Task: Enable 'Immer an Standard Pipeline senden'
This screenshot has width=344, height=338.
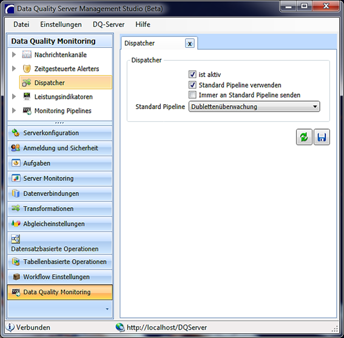Action: point(192,95)
